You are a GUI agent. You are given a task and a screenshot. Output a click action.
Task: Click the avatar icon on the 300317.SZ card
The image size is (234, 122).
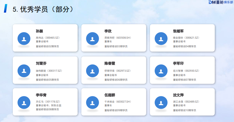(x=24, y=71)
